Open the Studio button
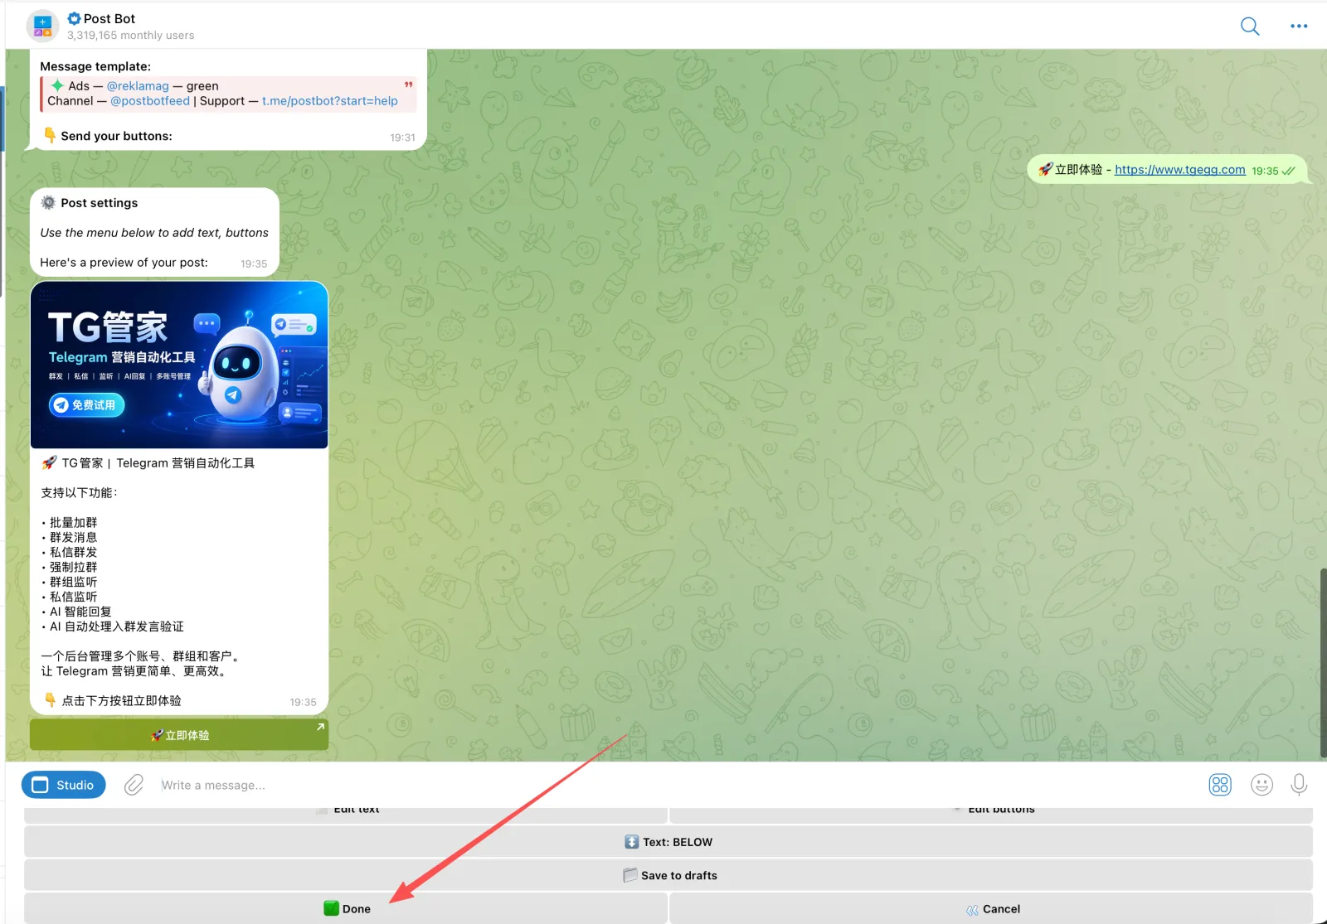This screenshot has width=1327, height=924. 64,785
